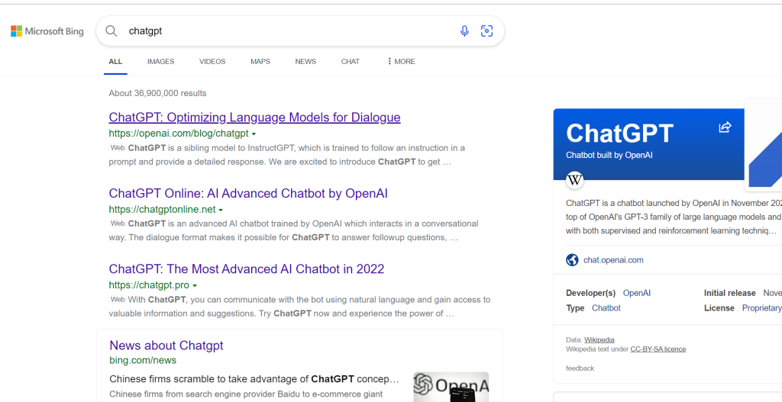Open the MORE menu

tap(400, 61)
